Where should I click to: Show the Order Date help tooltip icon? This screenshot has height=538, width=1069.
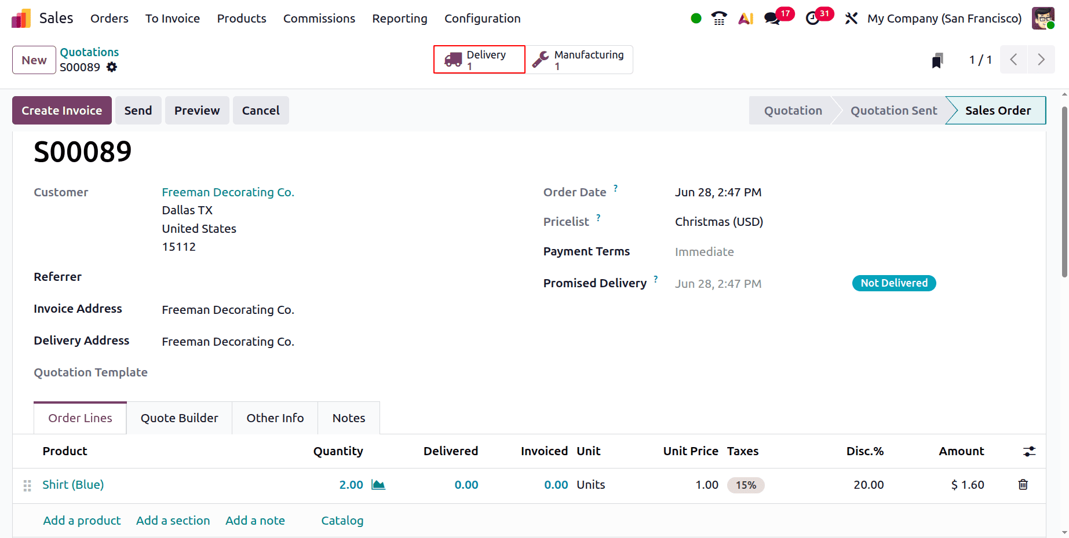(615, 188)
